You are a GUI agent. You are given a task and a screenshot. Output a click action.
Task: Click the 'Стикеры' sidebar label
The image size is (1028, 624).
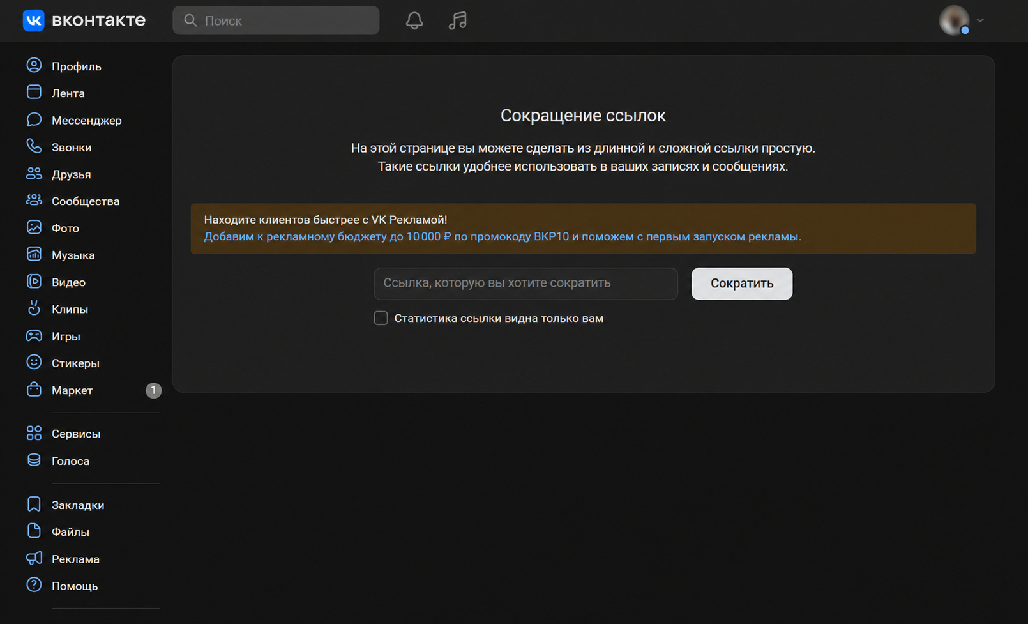(75, 363)
